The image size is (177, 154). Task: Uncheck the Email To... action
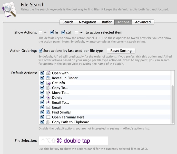42,102
